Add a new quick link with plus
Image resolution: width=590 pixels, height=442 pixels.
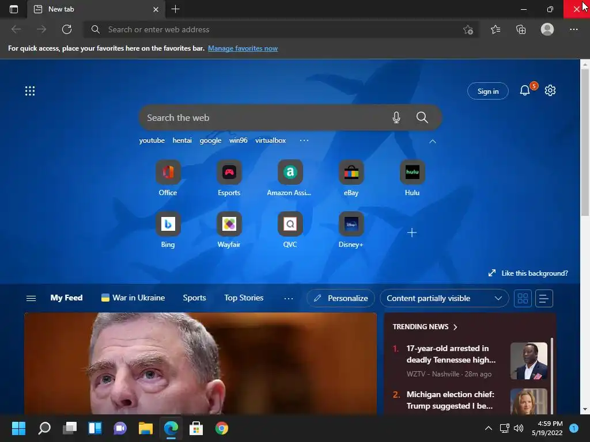click(x=412, y=233)
